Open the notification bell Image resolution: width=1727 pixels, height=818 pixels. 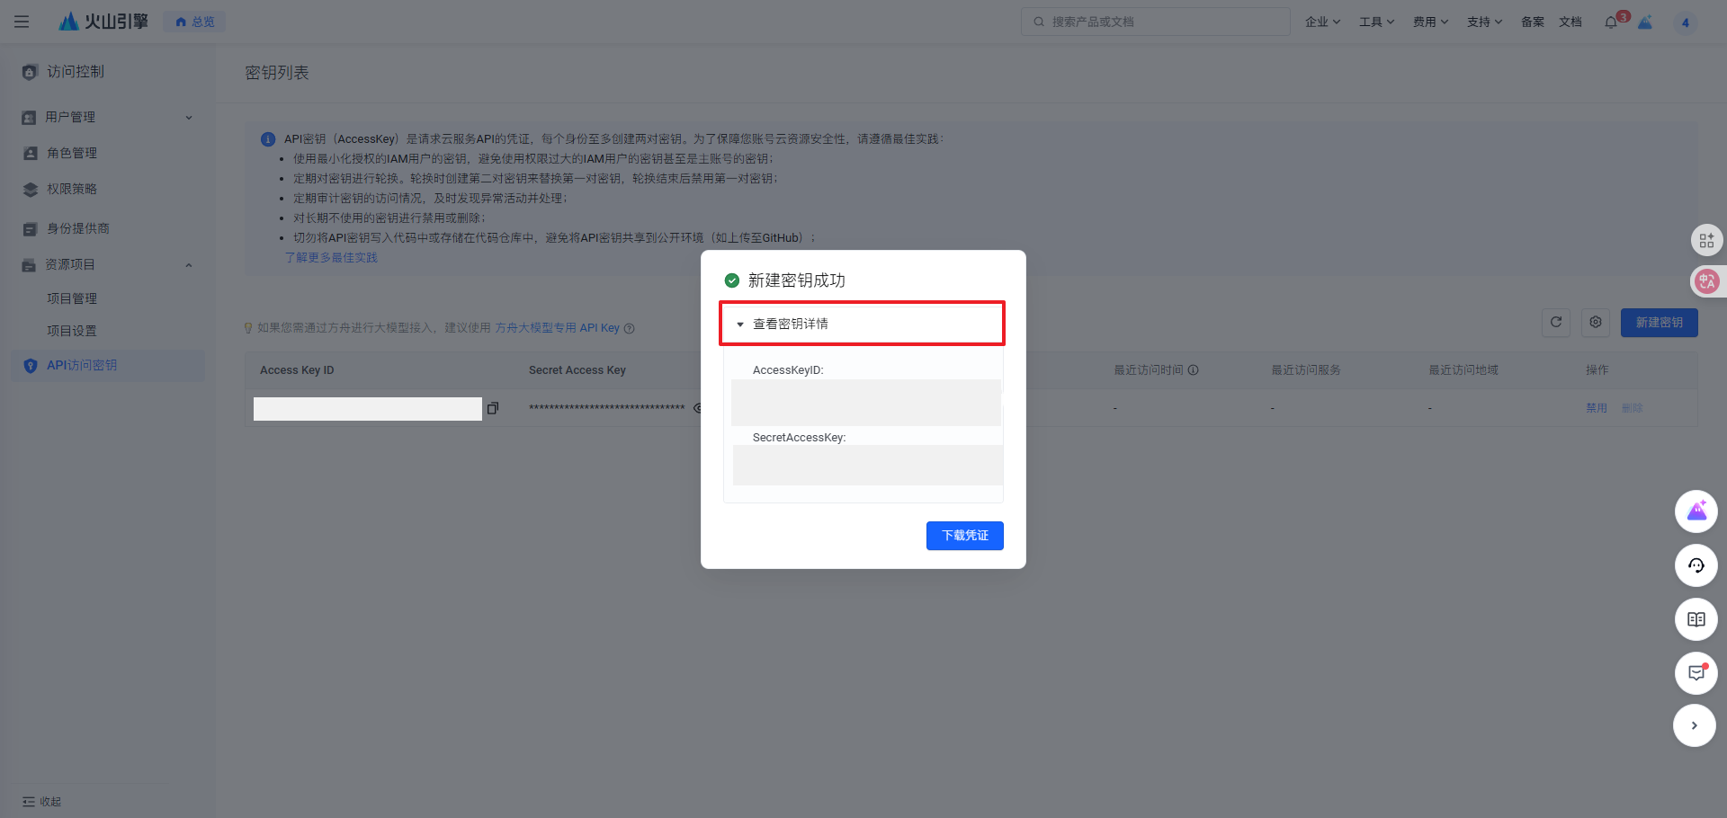click(x=1610, y=22)
